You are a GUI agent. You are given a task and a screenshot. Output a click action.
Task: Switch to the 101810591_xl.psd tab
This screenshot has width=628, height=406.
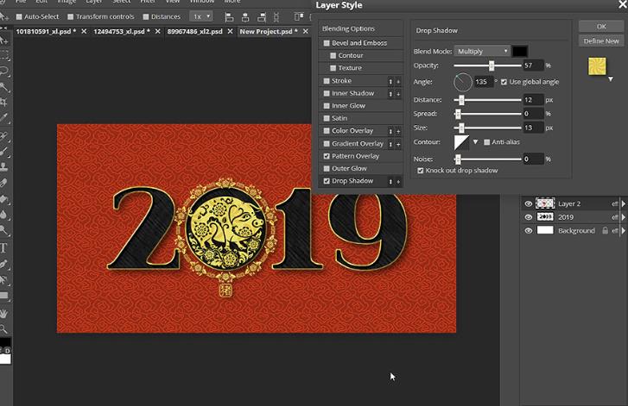click(46, 31)
